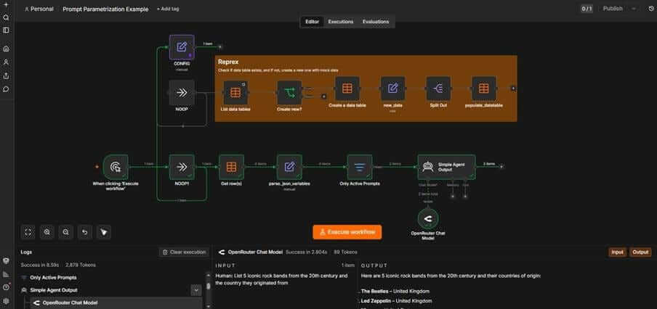Open the 'Create a data table' node
657x309 pixels.
point(347,88)
